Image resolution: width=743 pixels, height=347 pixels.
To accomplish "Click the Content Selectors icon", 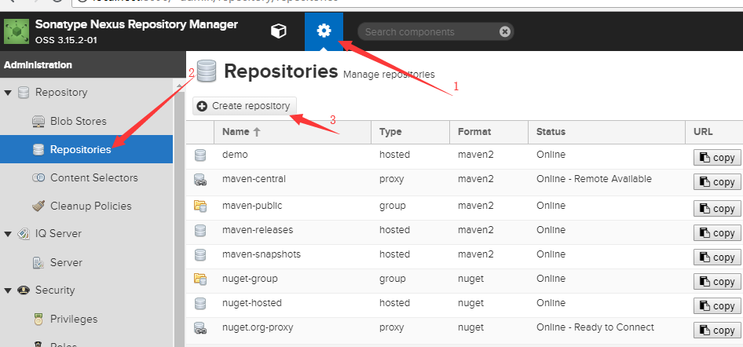I will [x=38, y=178].
